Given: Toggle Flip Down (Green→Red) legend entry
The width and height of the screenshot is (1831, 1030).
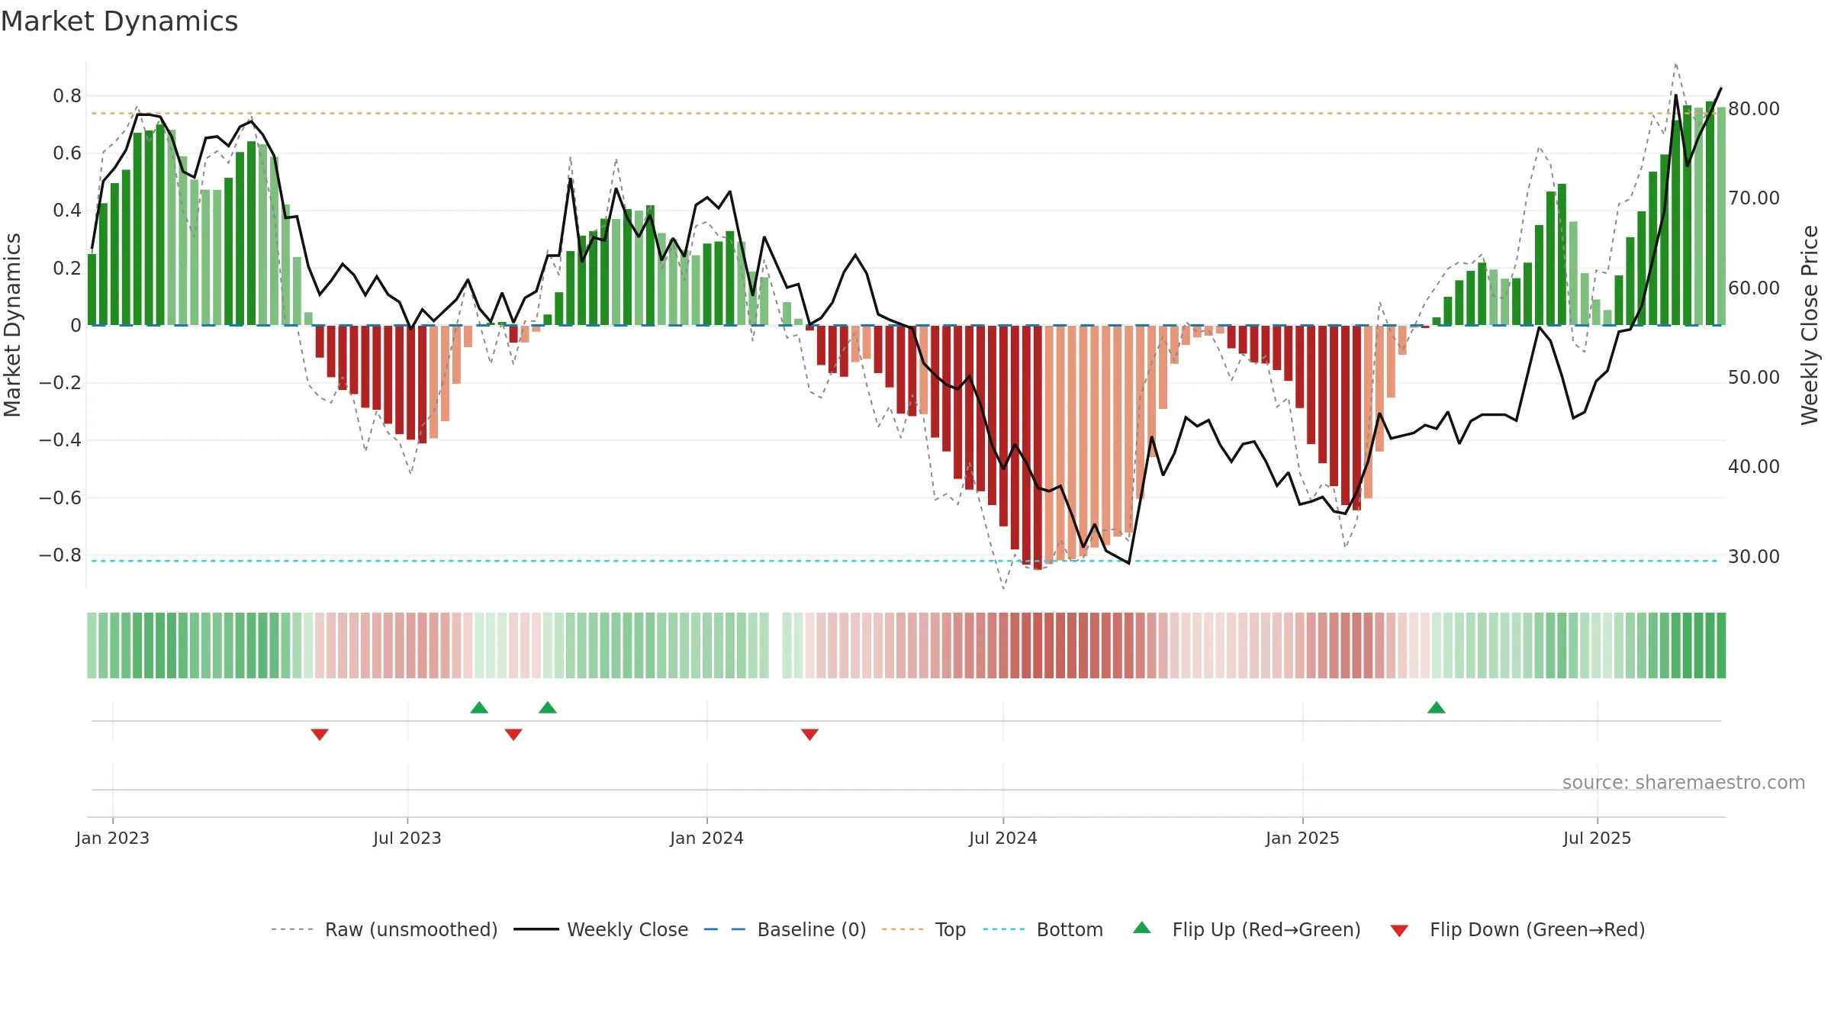Looking at the screenshot, I should click(1517, 929).
